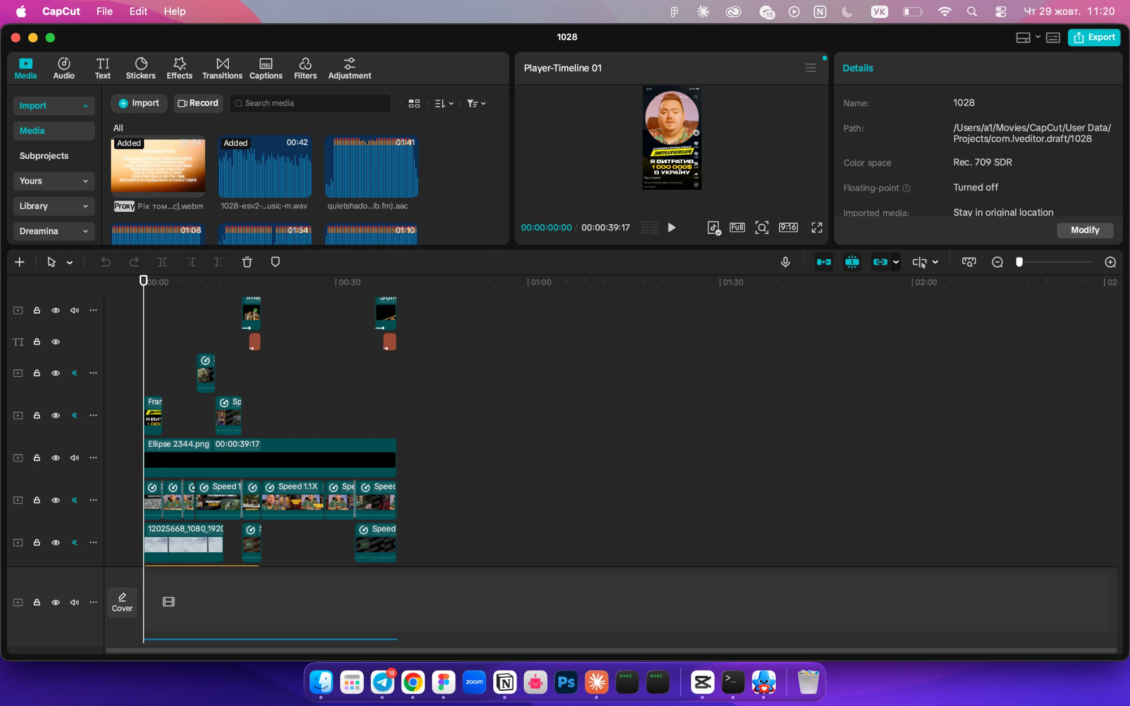1130x706 pixels.
Task: Enter fullscreen player with expand arrows icon
Action: 817,228
